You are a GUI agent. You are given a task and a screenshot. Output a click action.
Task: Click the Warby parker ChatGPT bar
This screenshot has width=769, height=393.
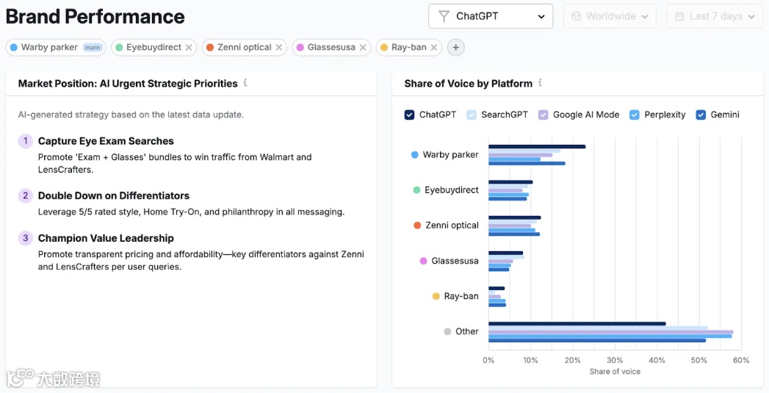(x=536, y=146)
